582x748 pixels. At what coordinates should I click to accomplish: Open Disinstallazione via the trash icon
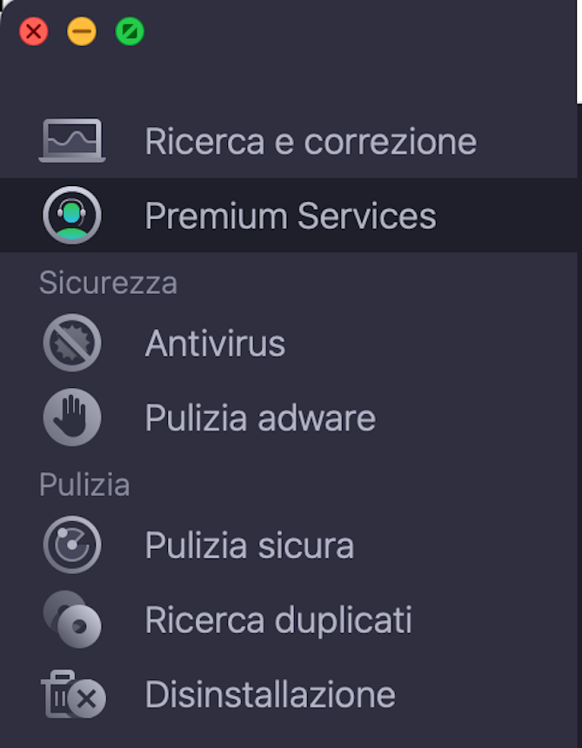(x=72, y=695)
